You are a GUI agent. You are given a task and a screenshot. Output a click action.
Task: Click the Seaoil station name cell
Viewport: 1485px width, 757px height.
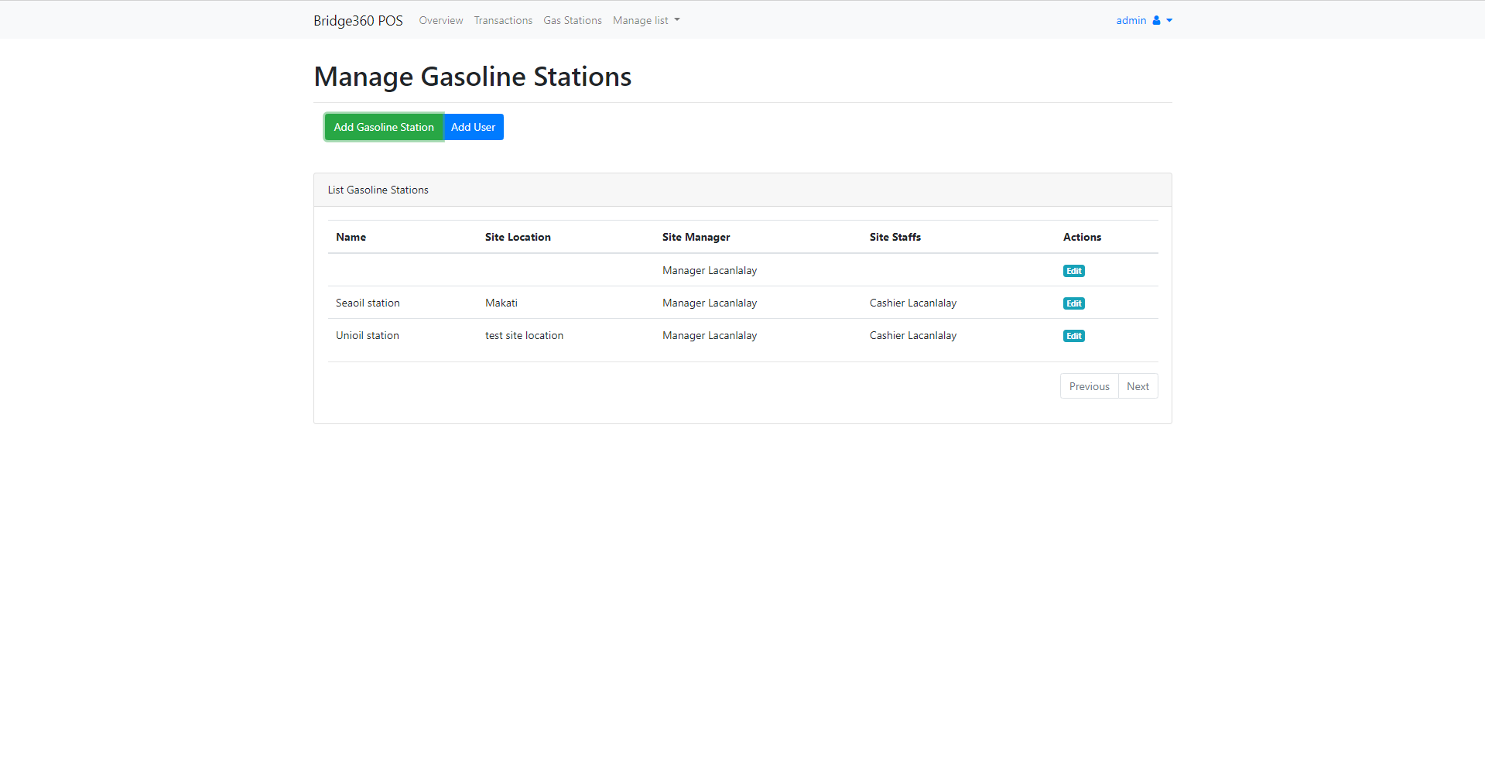tap(368, 303)
